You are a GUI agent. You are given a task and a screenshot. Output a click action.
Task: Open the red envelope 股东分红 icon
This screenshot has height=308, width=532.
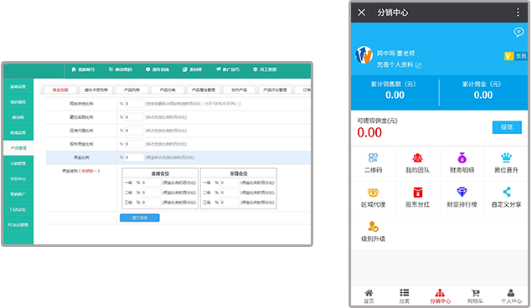pos(417,192)
